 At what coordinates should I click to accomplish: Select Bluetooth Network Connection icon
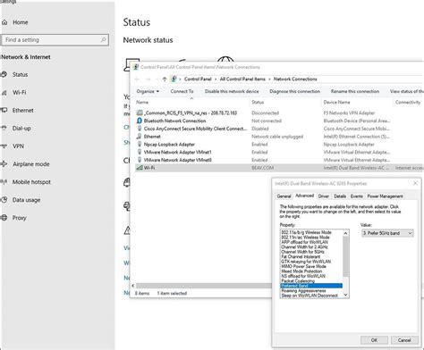click(x=140, y=121)
